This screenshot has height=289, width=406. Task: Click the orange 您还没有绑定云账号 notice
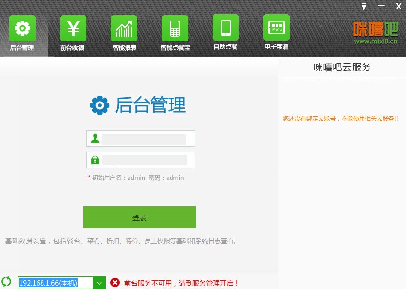340,119
